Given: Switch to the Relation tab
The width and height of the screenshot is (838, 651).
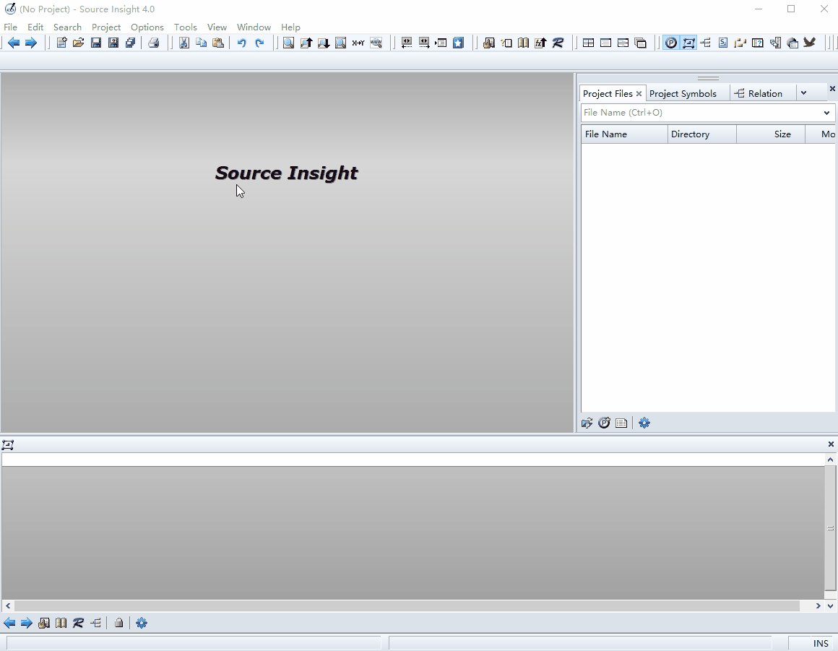Looking at the screenshot, I should click(x=759, y=93).
